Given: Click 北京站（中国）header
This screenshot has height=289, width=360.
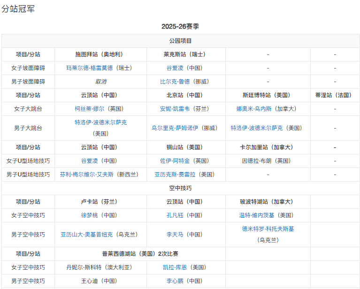Looking at the screenshot, I should click(x=186, y=95).
